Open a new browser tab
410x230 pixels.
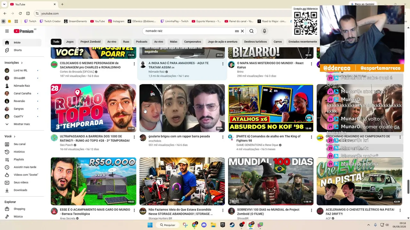coord(62,4)
